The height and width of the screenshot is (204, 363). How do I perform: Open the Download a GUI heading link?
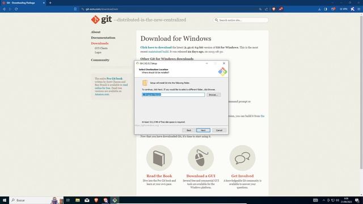click(201, 176)
